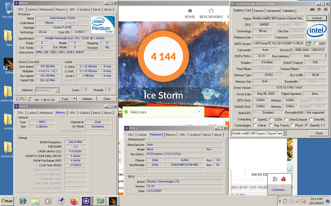
Task: Toggle the Vulkan checkbox
Action: tap(255, 125)
